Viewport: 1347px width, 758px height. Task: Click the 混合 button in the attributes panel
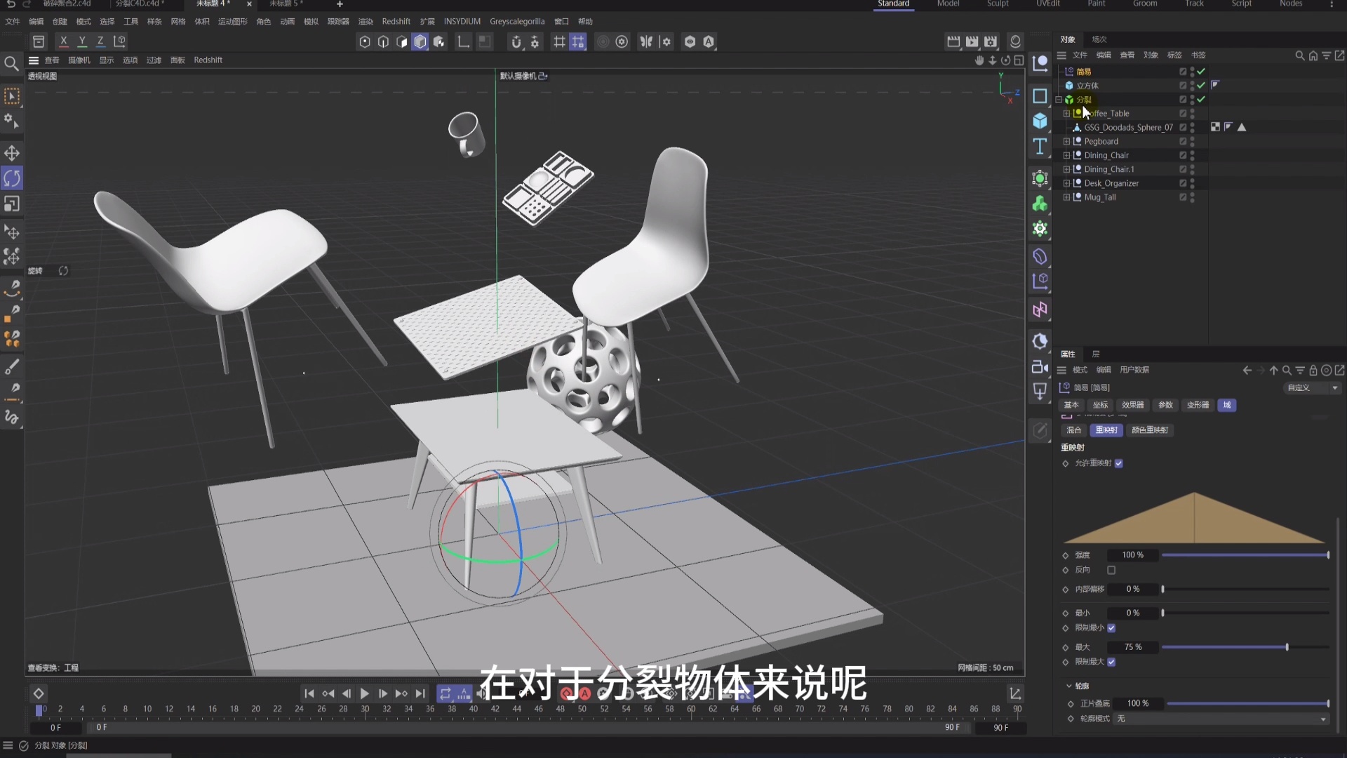pos(1073,430)
